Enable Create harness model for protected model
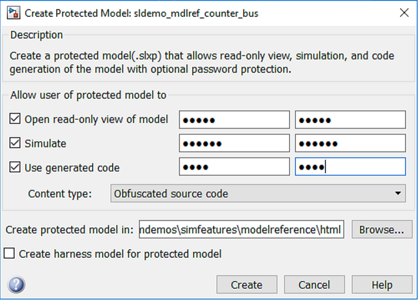The image size is (418, 300). [10, 254]
